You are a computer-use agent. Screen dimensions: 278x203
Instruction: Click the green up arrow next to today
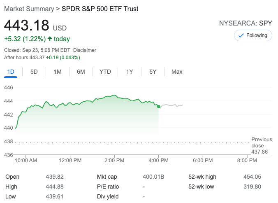pos(50,39)
